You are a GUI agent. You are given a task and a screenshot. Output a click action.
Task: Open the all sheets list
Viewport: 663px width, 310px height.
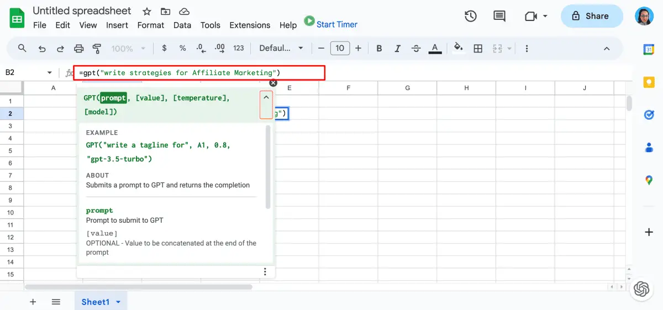click(x=56, y=302)
